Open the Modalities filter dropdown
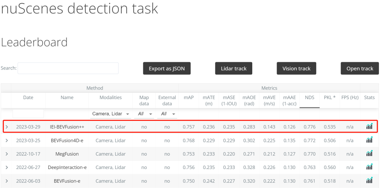Screen dimensions: 380x188 click(110, 114)
